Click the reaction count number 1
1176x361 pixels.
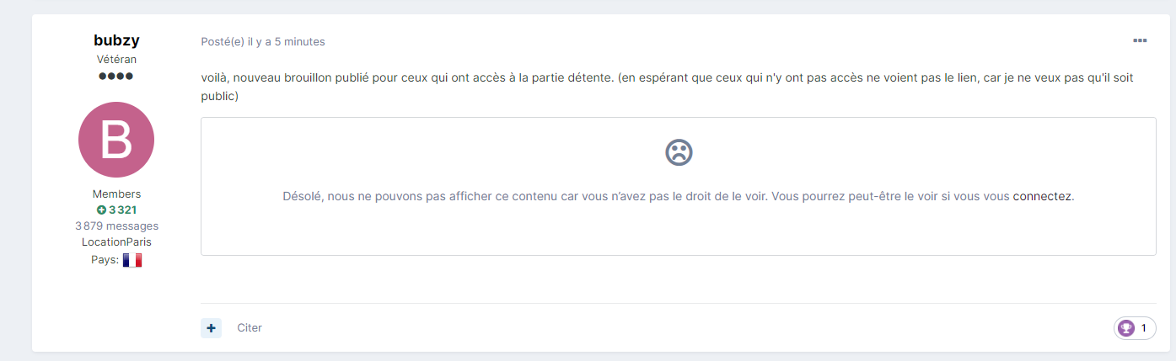click(x=1144, y=328)
